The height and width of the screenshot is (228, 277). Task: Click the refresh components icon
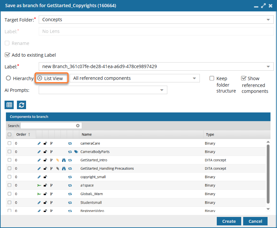coord(21,105)
